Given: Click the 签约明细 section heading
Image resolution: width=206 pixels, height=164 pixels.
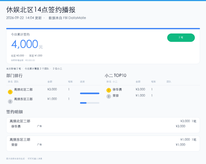Looking at the screenshot, I should pyautogui.click(x=14, y=112).
